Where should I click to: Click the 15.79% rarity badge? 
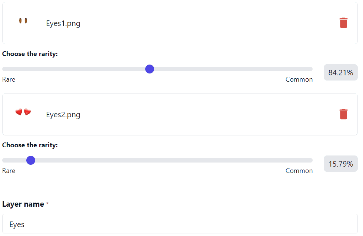click(x=340, y=164)
